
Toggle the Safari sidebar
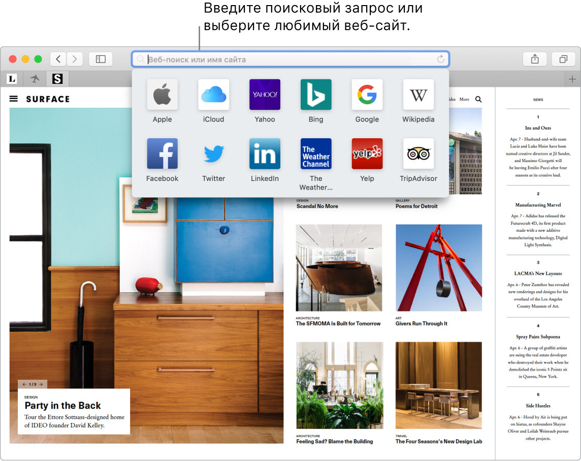[x=101, y=59]
